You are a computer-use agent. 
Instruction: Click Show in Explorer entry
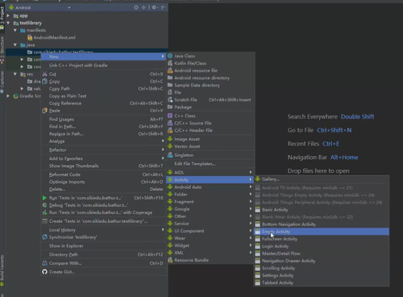tap(104, 246)
